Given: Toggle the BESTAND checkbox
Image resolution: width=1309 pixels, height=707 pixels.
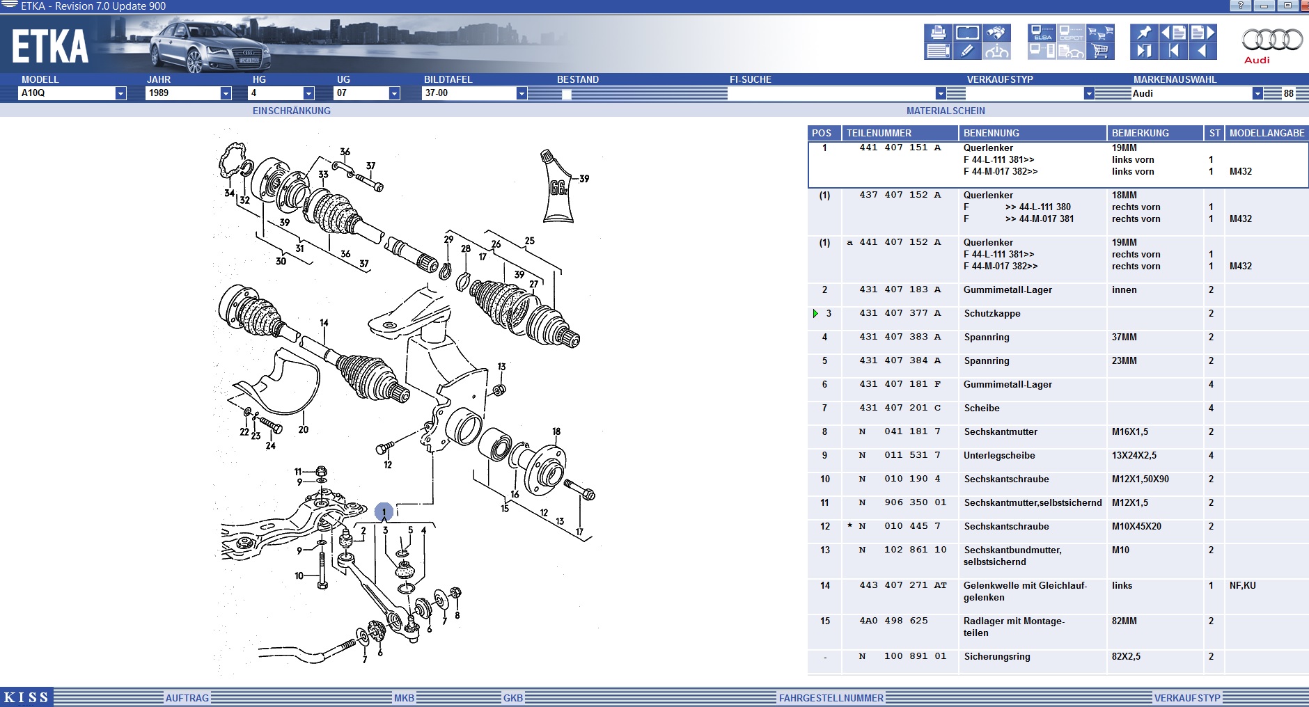Looking at the screenshot, I should coord(567,94).
